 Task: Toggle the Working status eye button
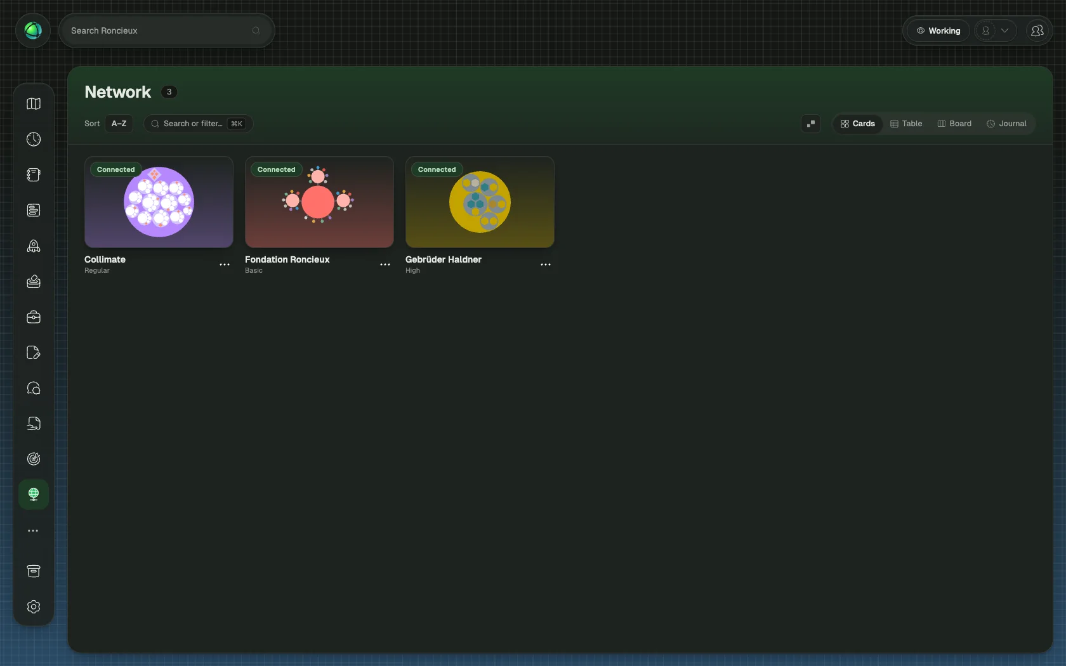pyautogui.click(x=938, y=30)
